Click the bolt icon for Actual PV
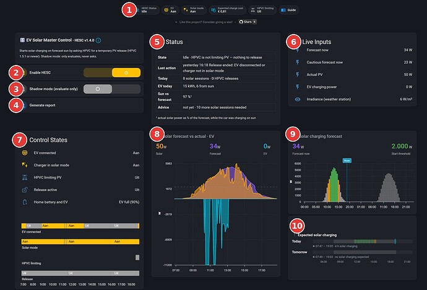 (x=298, y=75)
